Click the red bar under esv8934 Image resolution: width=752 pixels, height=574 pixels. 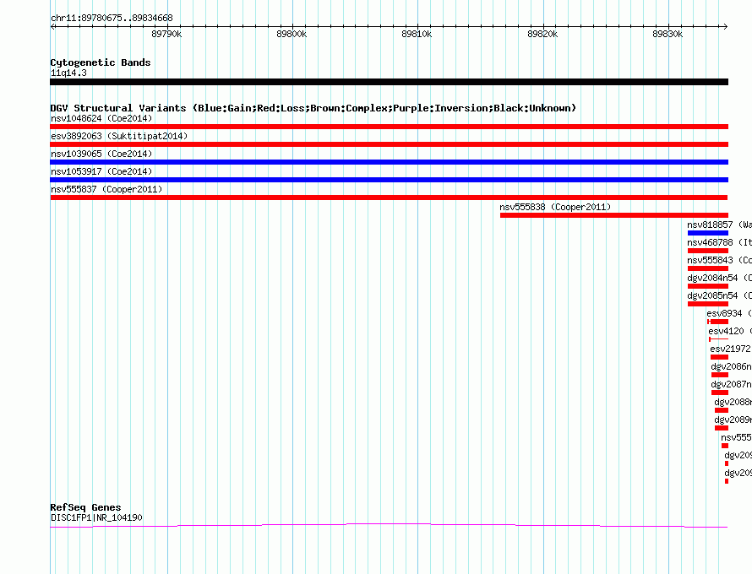point(718,322)
